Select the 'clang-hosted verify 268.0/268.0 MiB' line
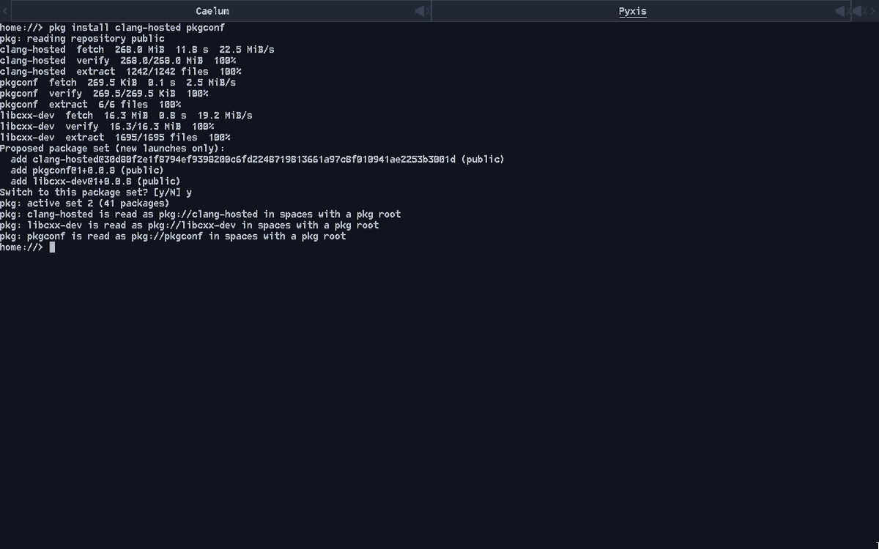 119,61
